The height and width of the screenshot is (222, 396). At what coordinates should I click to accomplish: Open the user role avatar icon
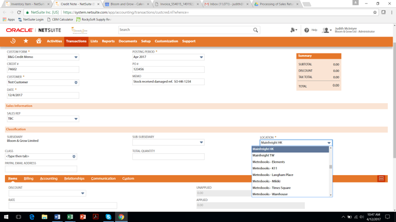coord(326,30)
